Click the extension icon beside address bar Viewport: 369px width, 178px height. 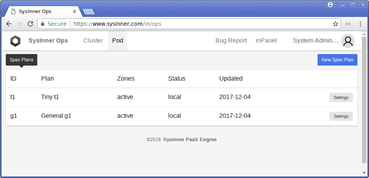coord(348,24)
